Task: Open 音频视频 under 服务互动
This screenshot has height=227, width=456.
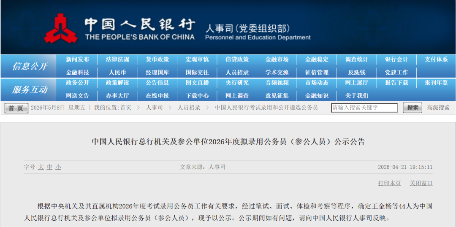Action: [x=277, y=83]
